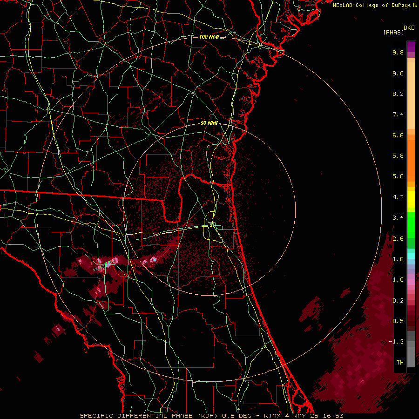
Task: Click the 9.0 value on the color scale
Action: pyautogui.click(x=398, y=73)
